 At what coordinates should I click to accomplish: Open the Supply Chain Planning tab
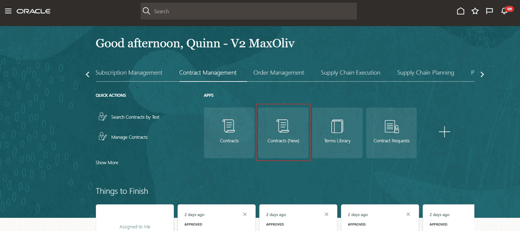tap(425, 72)
